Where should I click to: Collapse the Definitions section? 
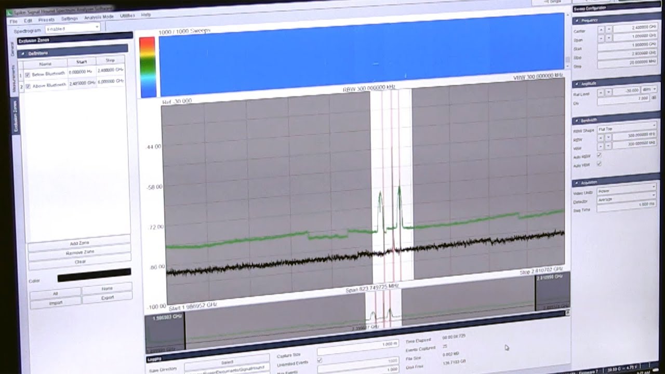click(x=23, y=54)
